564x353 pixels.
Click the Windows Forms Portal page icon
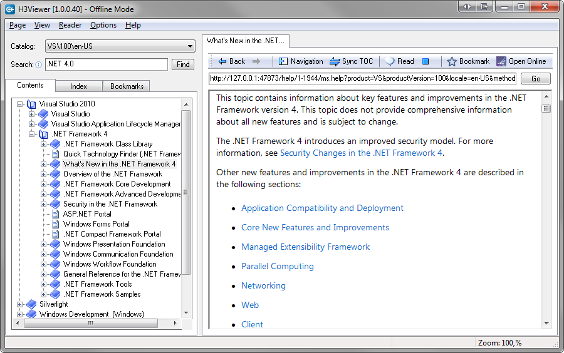[55, 225]
